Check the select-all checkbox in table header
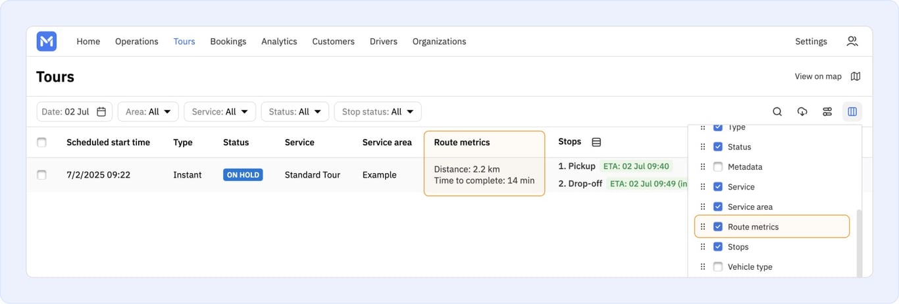This screenshot has width=899, height=304. [x=42, y=142]
